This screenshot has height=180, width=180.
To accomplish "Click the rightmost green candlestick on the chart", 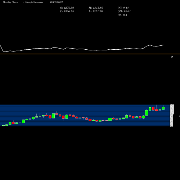I will [x=163, y=108].
